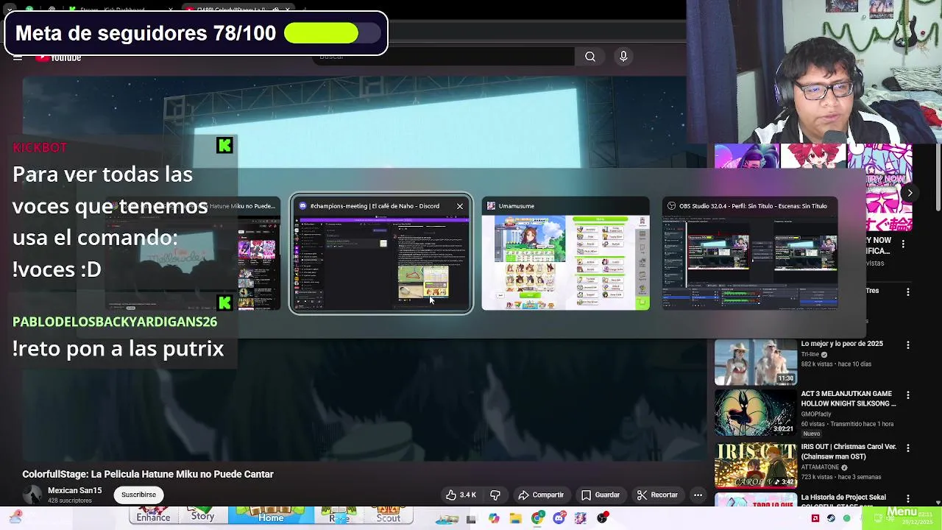Close the Discord window in task switcher
Image resolution: width=942 pixels, height=530 pixels.
point(460,206)
